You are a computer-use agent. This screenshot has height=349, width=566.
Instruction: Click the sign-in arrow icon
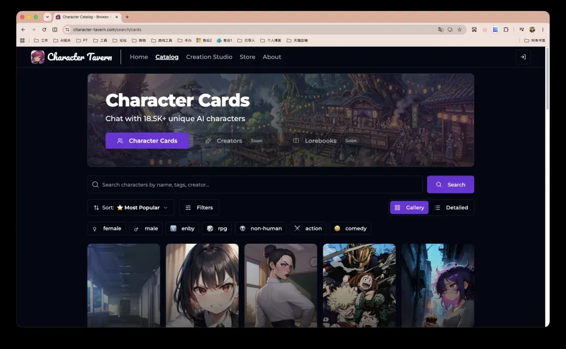tap(523, 57)
